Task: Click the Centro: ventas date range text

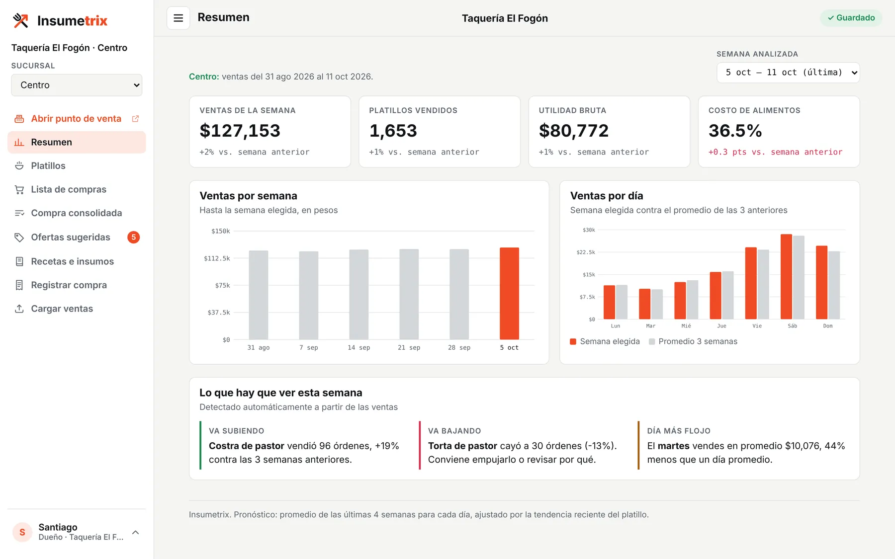Action: (x=281, y=77)
